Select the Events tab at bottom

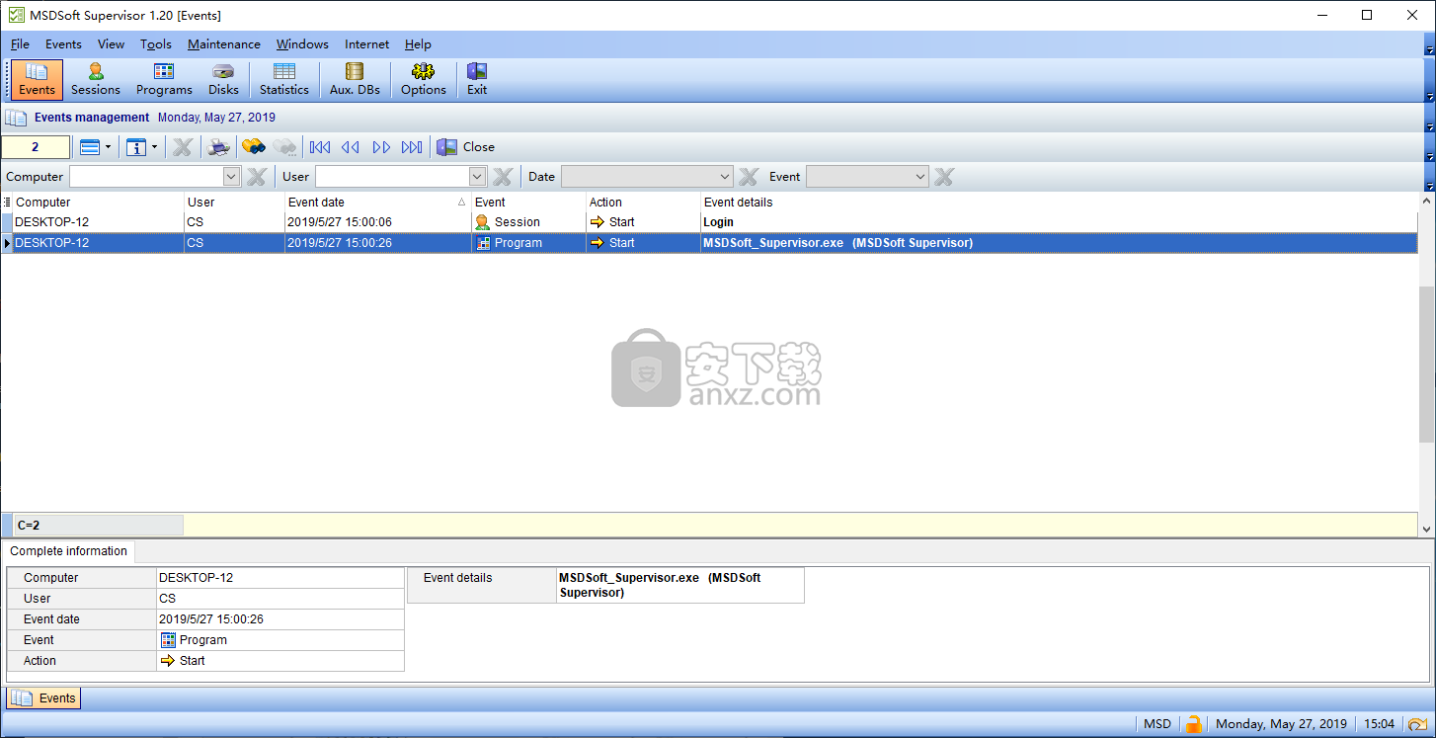coord(43,698)
